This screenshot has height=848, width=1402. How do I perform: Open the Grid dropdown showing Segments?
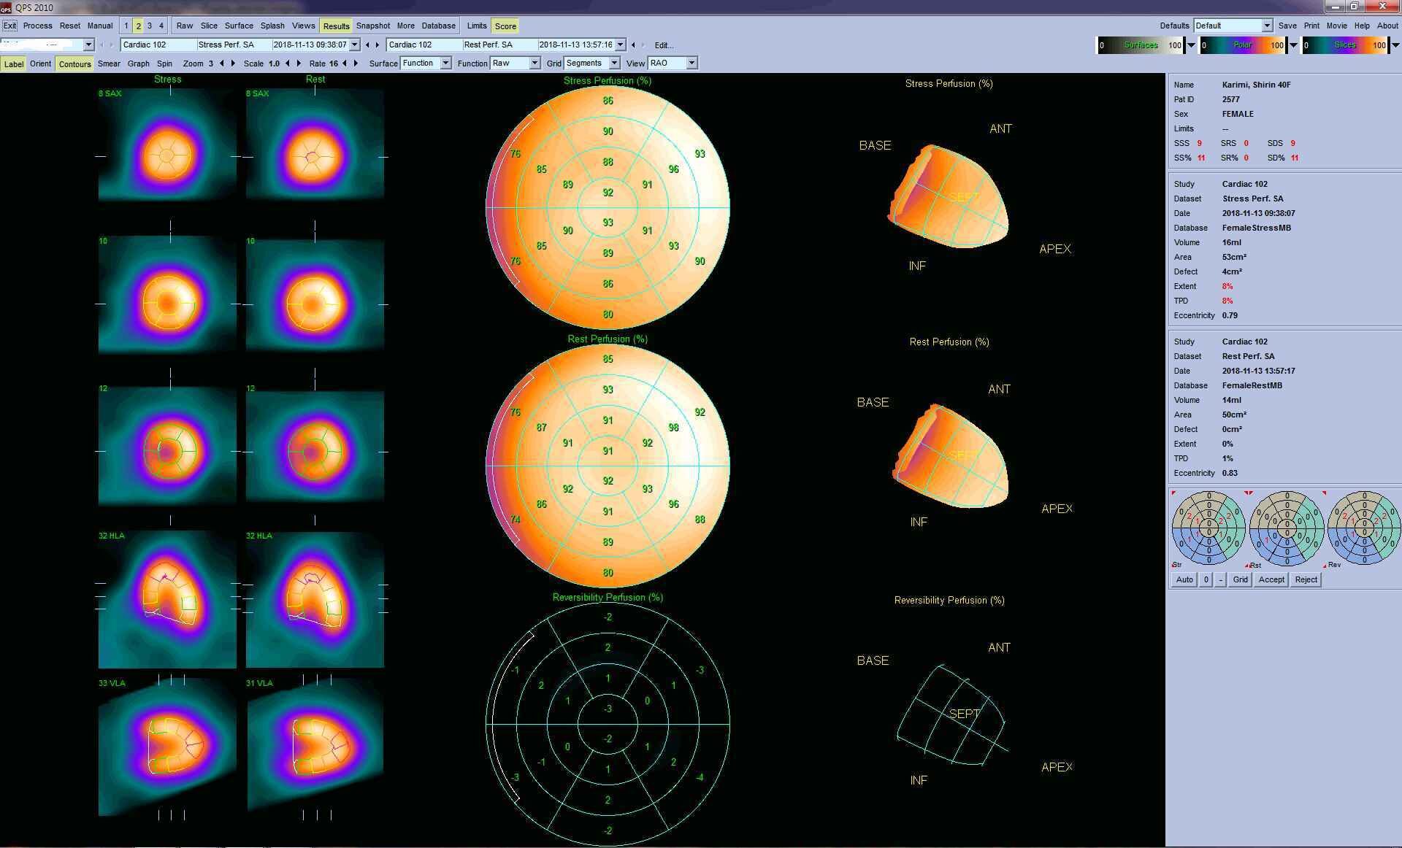coord(592,63)
